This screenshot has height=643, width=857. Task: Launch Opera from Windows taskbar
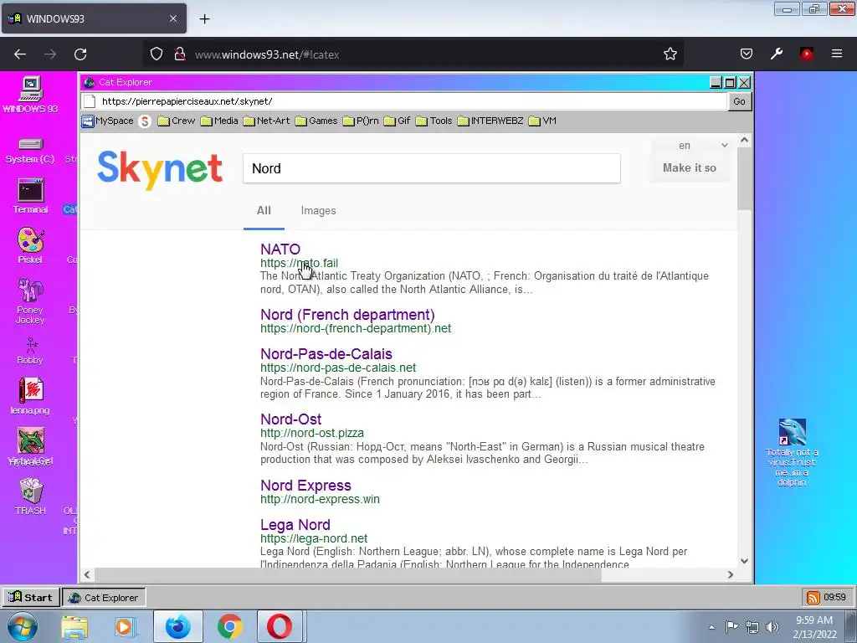tap(280, 626)
